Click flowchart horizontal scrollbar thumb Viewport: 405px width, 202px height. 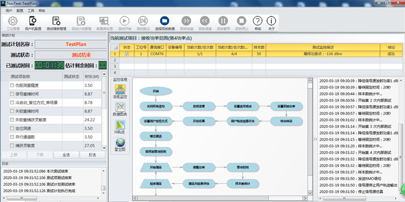pyautogui.click(x=203, y=198)
